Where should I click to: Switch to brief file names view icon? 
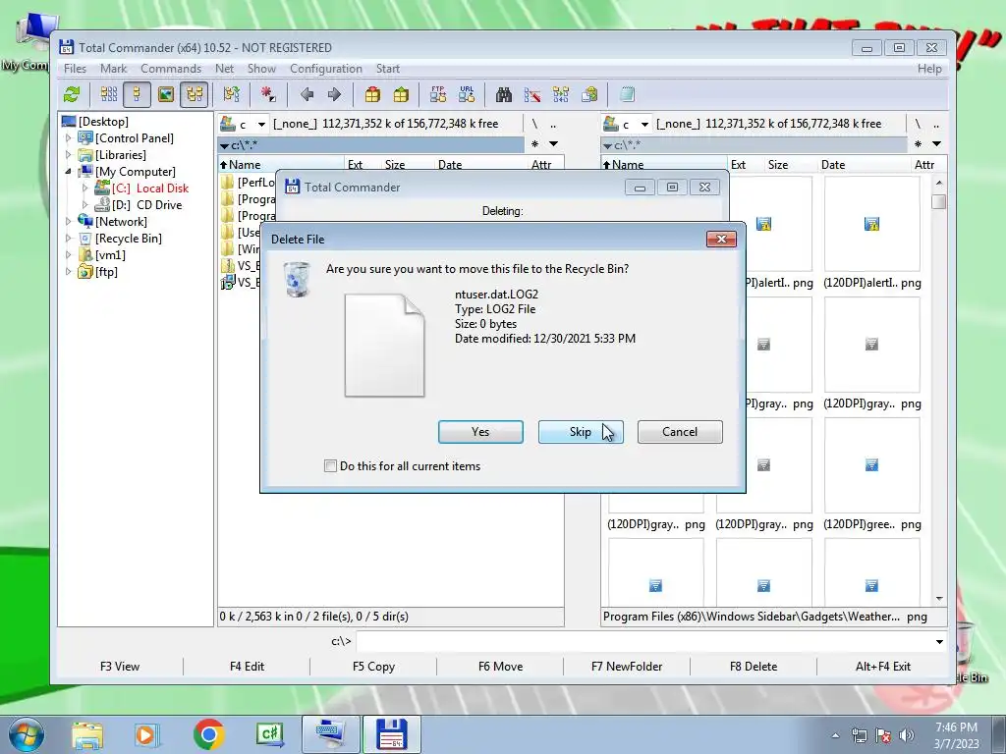pyautogui.click(x=108, y=95)
